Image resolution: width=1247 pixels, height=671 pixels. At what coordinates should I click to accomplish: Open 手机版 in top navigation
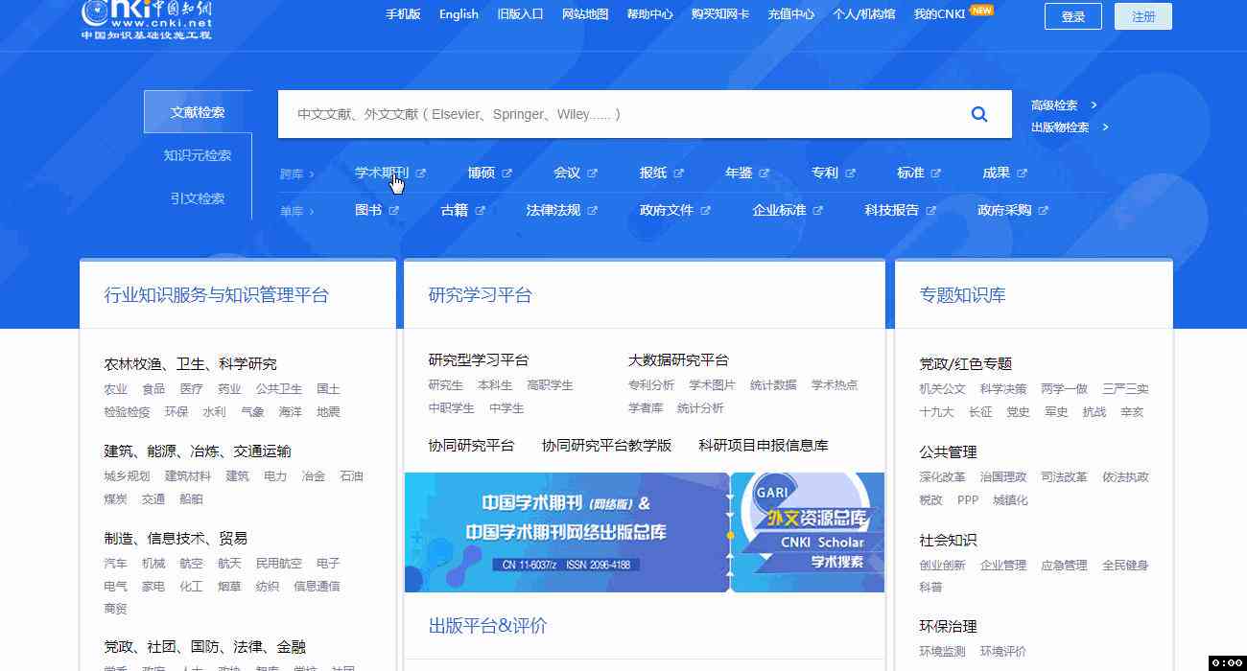tap(403, 14)
